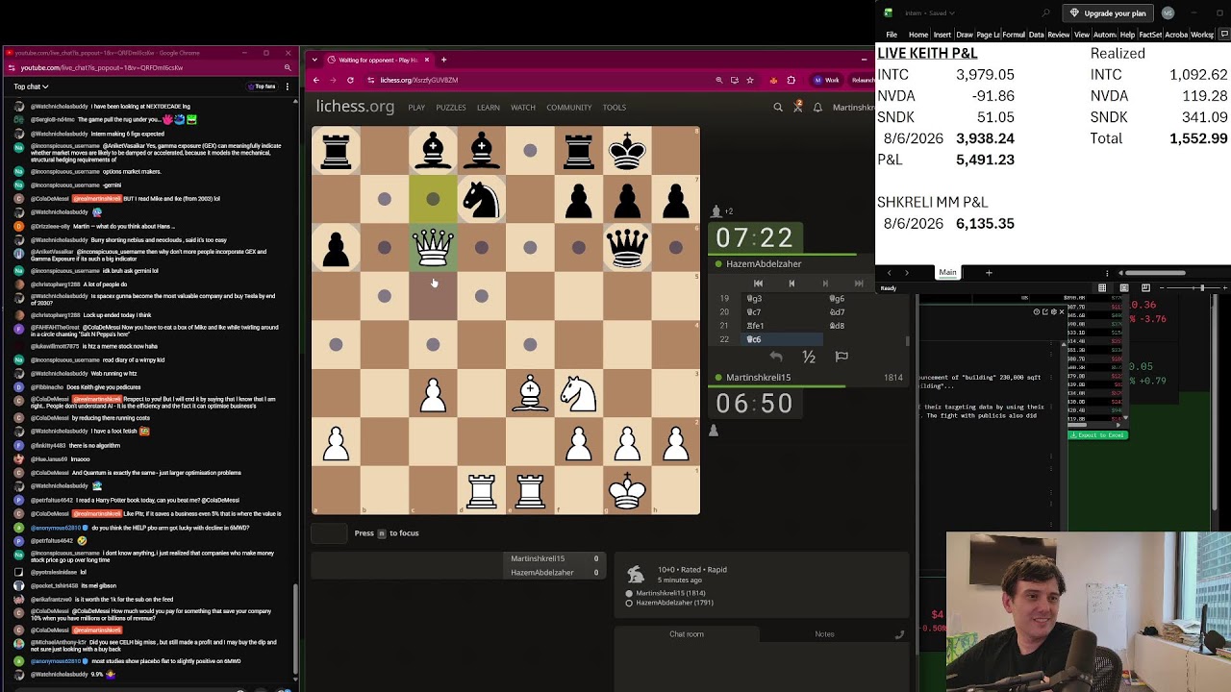Step forward one move in move list
Screen dimensions: 1231x692
[825, 284]
